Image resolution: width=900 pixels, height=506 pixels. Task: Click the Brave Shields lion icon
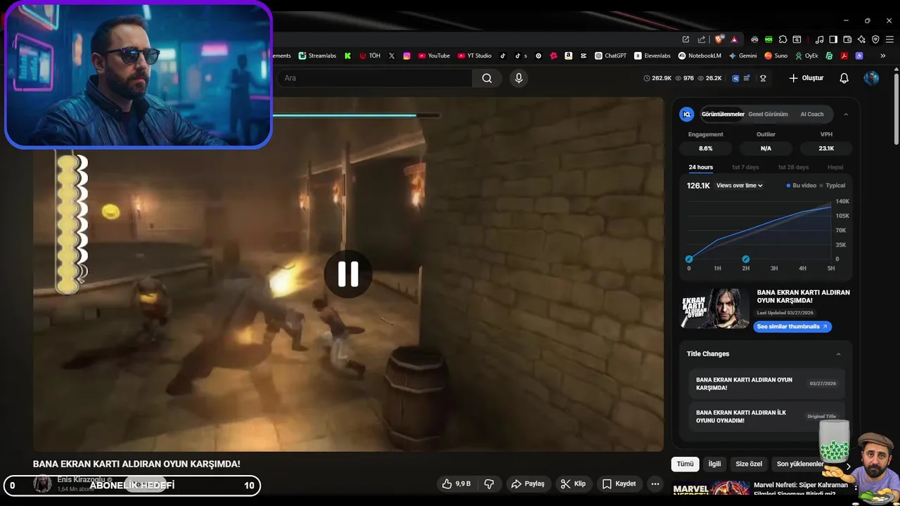tap(718, 39)
